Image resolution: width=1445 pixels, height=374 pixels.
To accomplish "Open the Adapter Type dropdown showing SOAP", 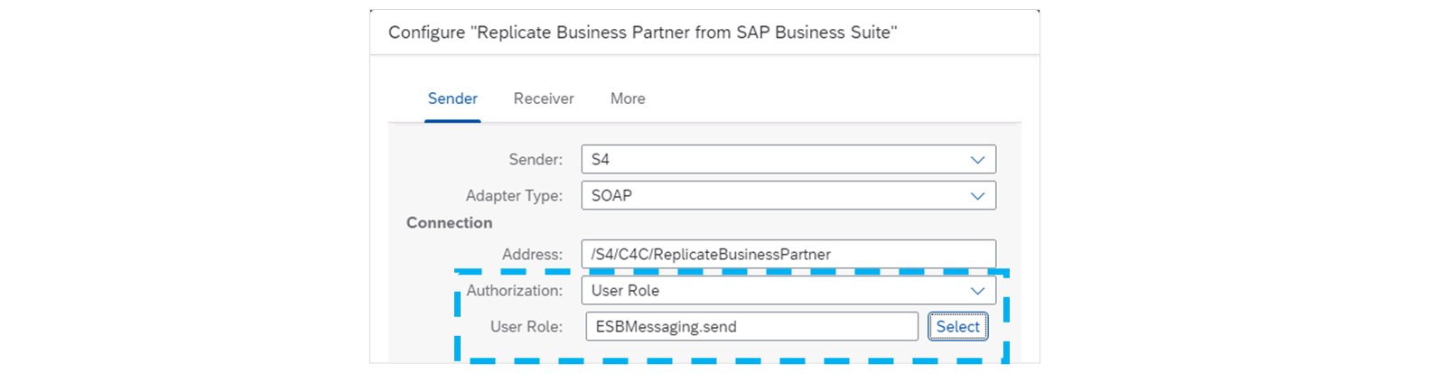I will point(788,195).
